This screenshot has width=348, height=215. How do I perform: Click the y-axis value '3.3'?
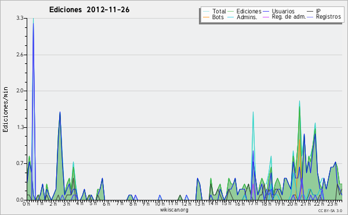tap(20, 18)
